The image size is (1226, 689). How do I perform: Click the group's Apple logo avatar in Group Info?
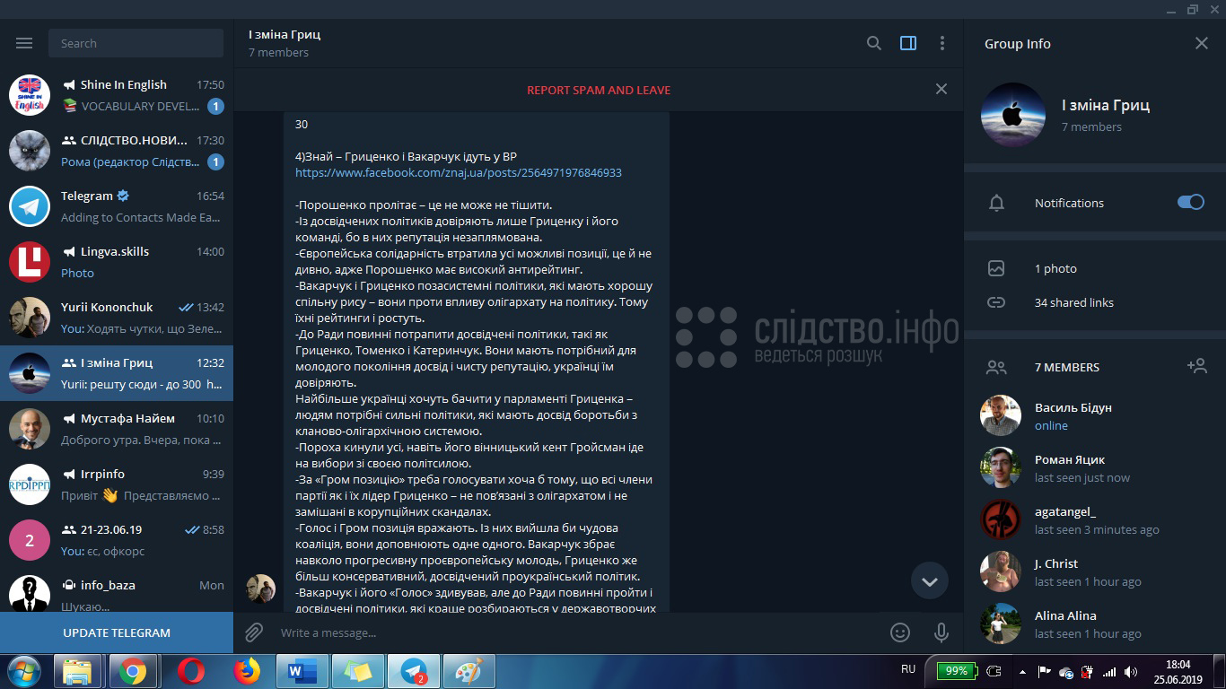point(1013,115)
